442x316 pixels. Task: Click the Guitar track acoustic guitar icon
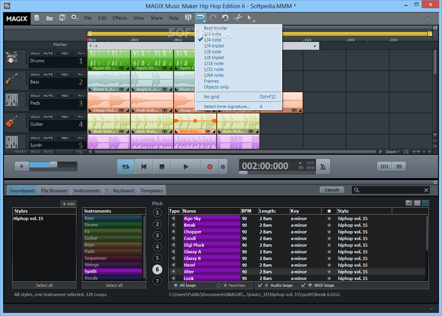tap(12, 121)
